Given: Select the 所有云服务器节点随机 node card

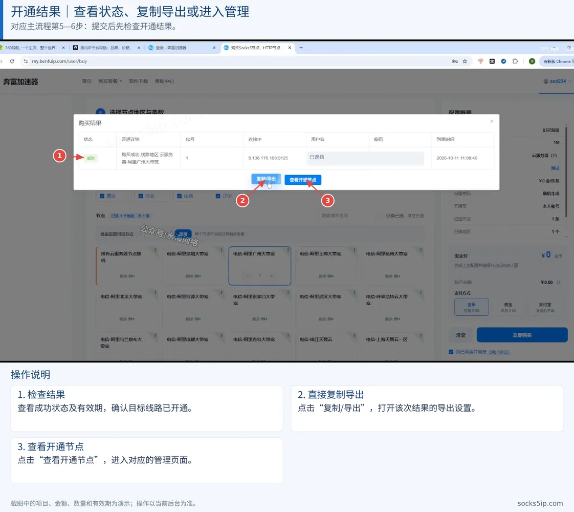Looking at the screenshot, I should 127,266.
